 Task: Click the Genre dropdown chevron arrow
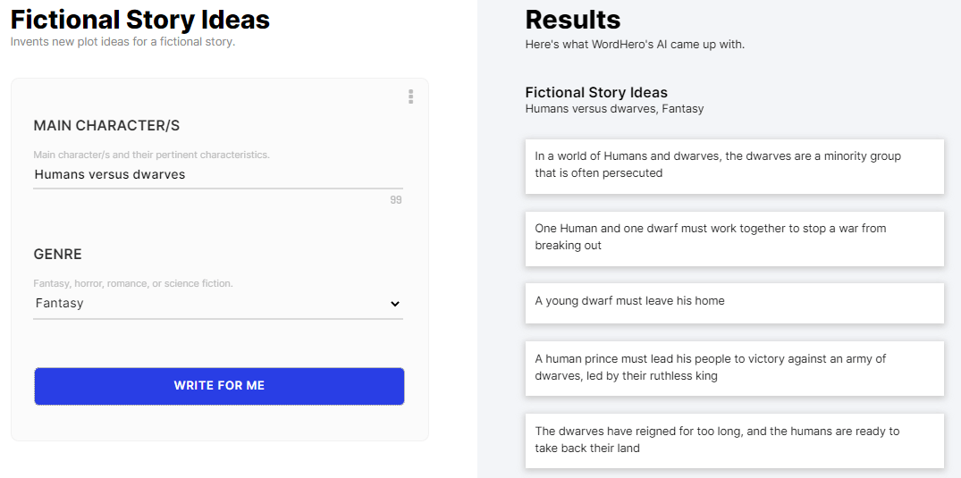point(395,304)
